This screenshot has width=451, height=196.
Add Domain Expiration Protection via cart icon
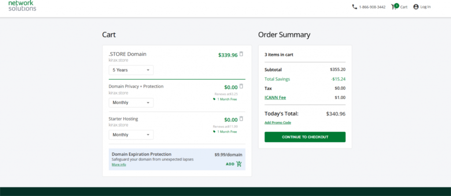pos(239,164)
